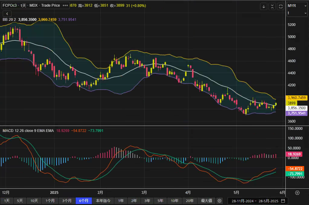This screenshot has height=205, width=309.
Task: Click the white 3,856.3500 price axis tag
Action: pos(297,108)
